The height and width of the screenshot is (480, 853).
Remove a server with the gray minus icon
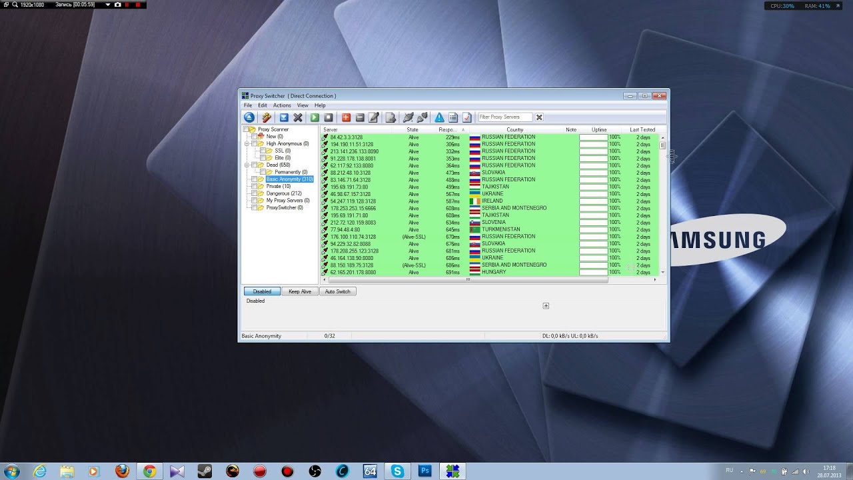coord(360,117)
